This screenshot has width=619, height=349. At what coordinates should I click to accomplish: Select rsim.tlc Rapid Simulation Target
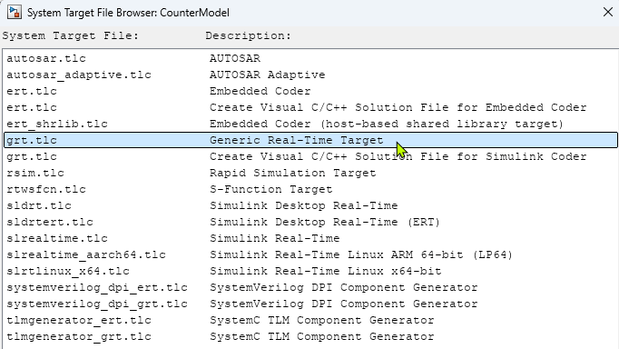tap(310, 173)
